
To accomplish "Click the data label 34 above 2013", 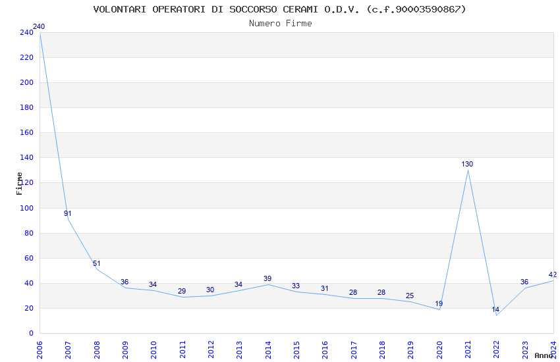I will click(x=238, y=284).
